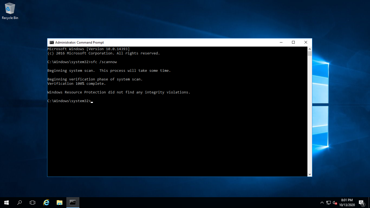Click the Command Prompt title bar icon

tap(51, 43)
